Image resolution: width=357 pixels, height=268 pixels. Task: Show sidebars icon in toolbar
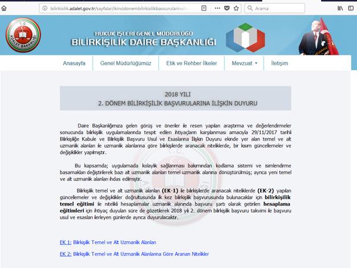click(x=351, y=8)
